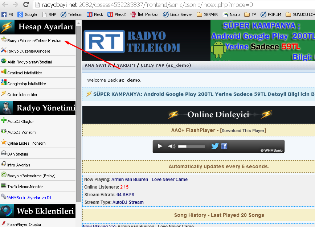Click the Radyo Sıfırlama/Tekrar Kurulum icon
315x227 pixels.
coord(4,39)
